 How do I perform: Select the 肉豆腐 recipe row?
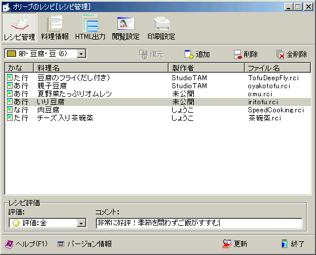tap(158, 110)
